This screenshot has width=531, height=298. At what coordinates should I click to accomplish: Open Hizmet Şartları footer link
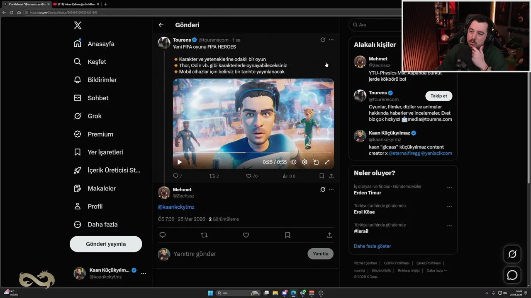coord(365,263)
